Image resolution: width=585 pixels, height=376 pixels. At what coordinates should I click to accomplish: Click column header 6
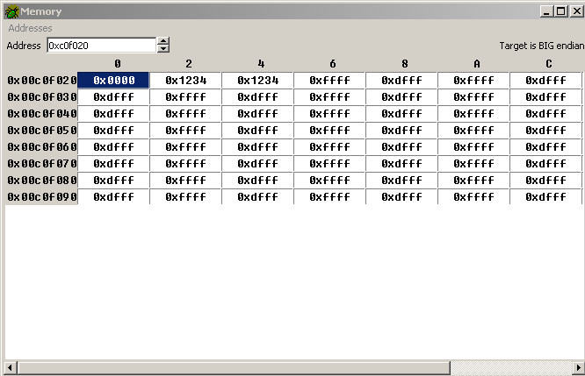(333, 64)
